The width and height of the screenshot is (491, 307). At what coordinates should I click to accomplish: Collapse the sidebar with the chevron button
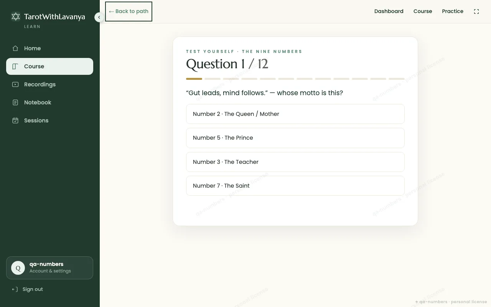tap(99, 17)
